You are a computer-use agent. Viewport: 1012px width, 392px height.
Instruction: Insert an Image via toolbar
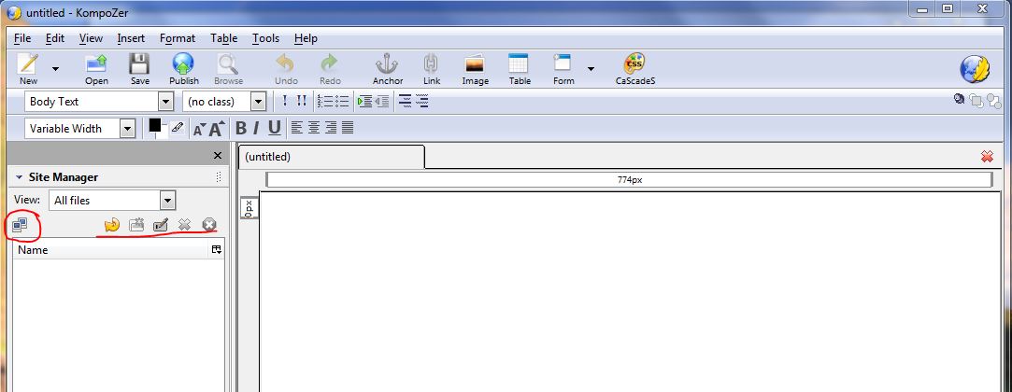pyautogui.click(x=475, y=69)
